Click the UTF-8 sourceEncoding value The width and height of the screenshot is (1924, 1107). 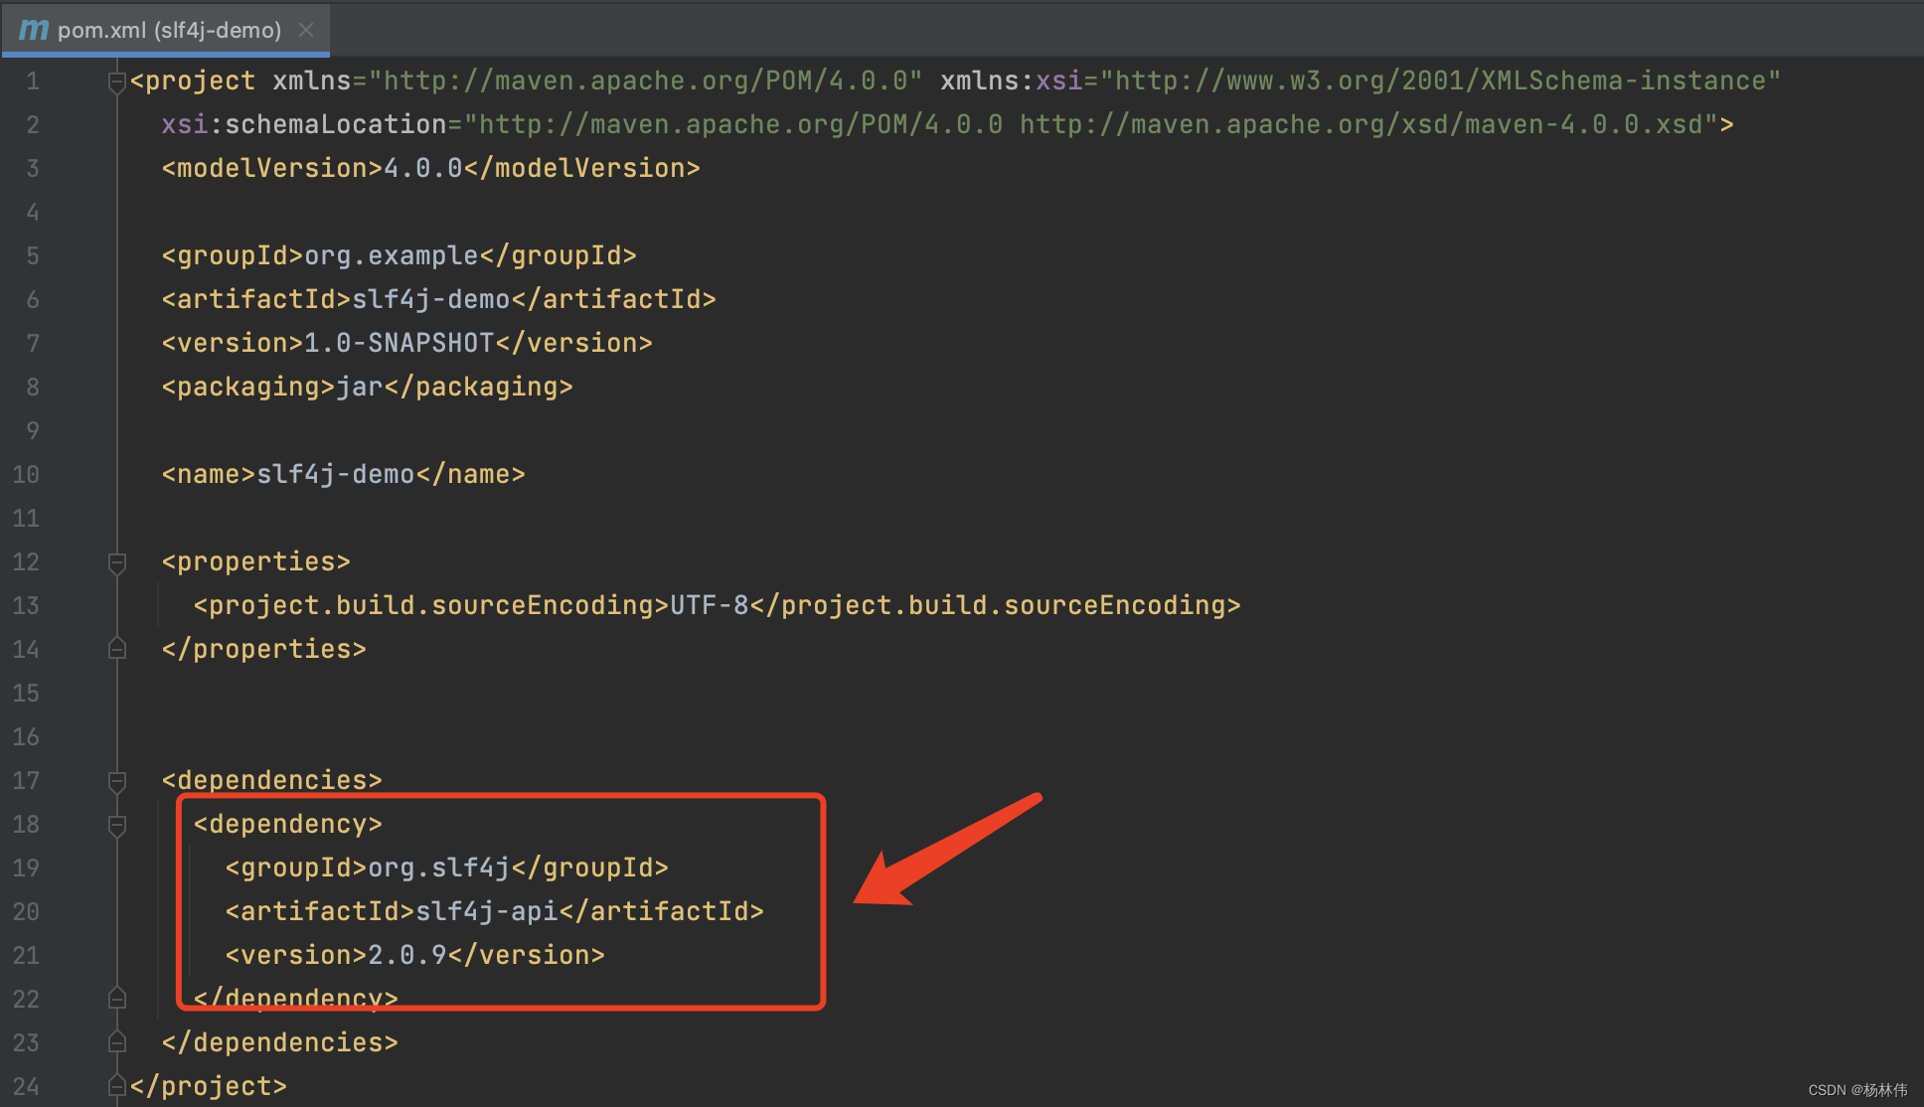[x=709, y=606]
